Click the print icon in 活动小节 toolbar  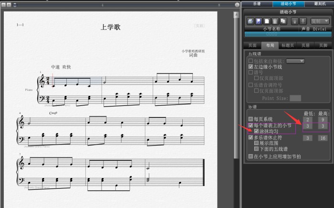click(250, 21)
